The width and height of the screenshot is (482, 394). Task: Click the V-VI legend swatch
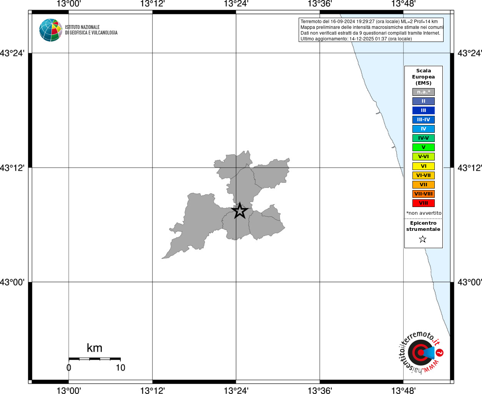(424, 157)
